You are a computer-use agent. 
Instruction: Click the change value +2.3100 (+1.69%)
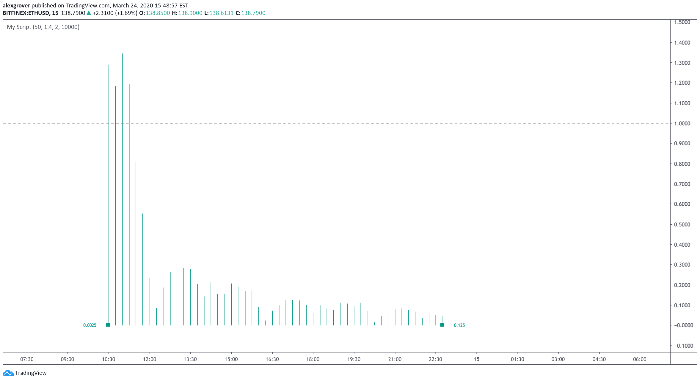(x=115, y=13)
